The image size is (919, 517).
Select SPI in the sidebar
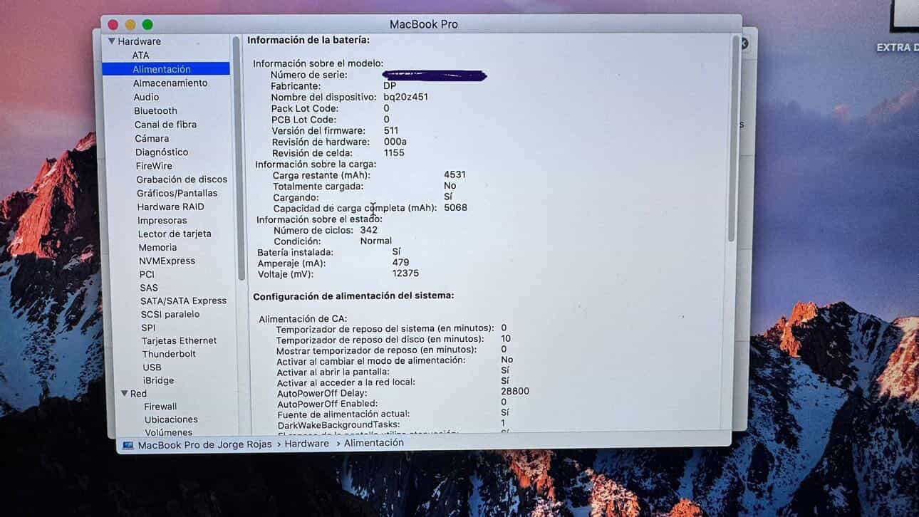pos(148,328)
